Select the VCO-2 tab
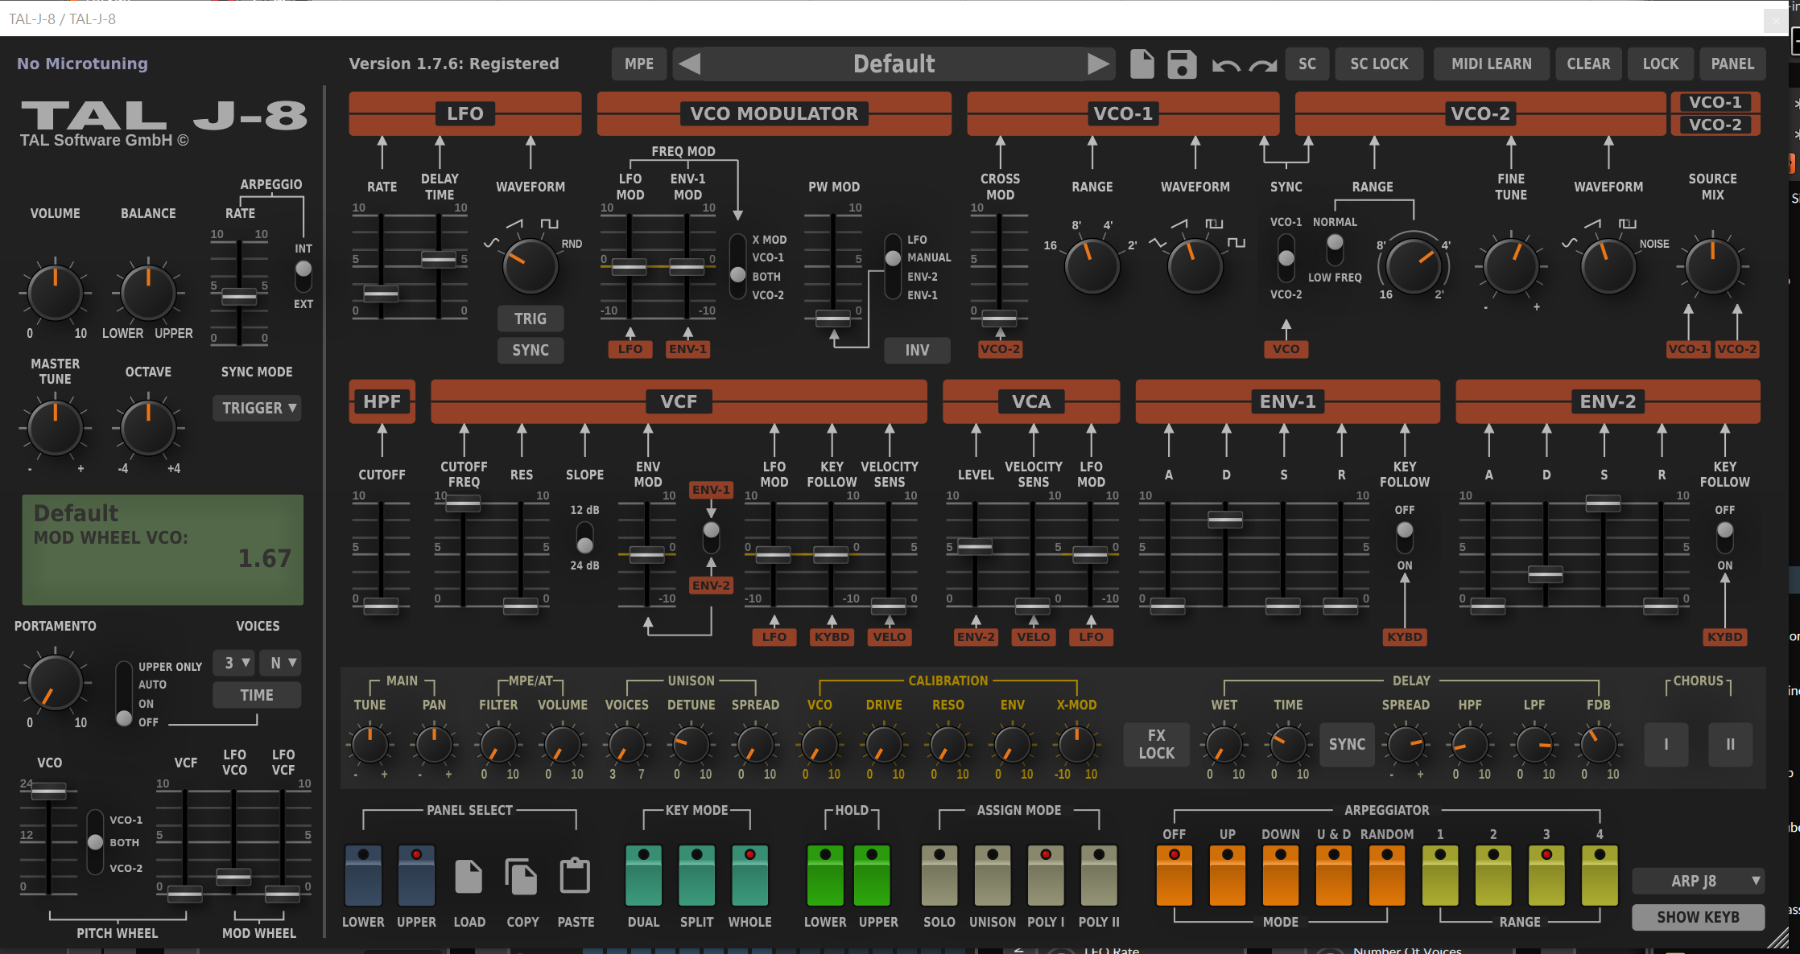 tap(1715, 125)
